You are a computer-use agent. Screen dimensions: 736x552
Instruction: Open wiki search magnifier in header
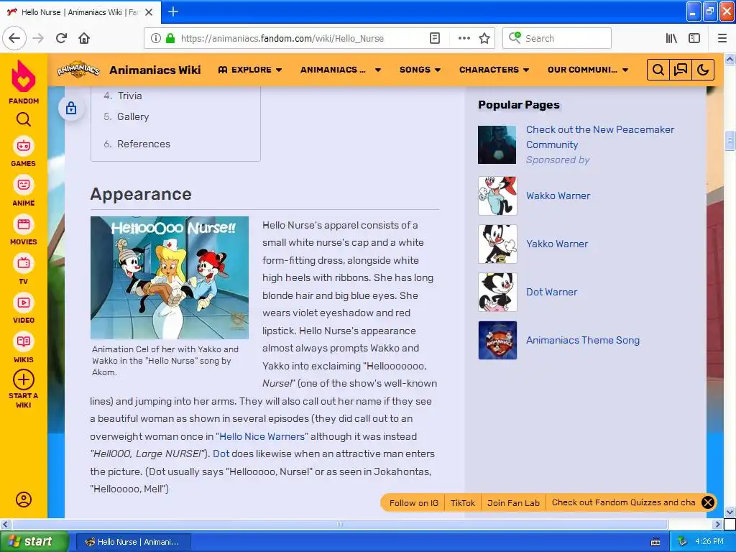pos(658,70)
